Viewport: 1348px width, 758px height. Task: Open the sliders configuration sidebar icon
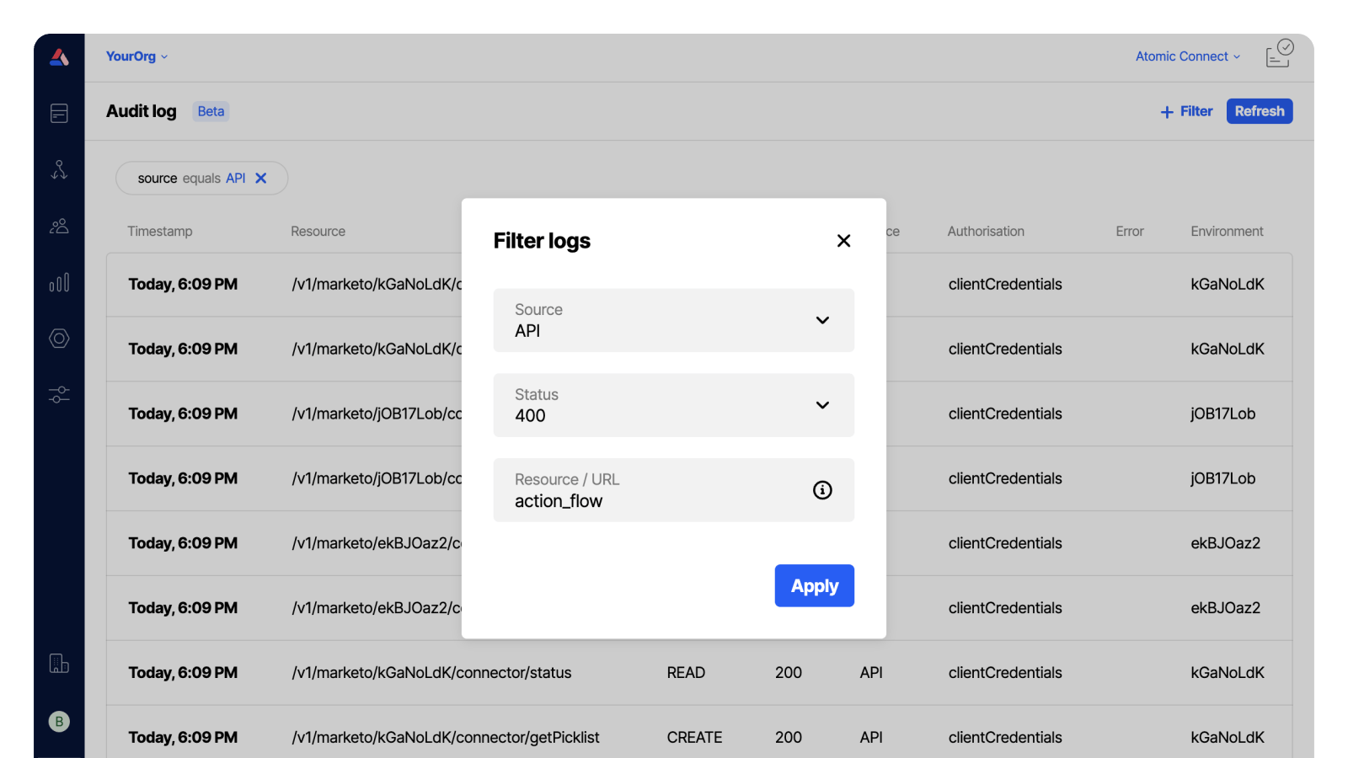pos(59,394)
